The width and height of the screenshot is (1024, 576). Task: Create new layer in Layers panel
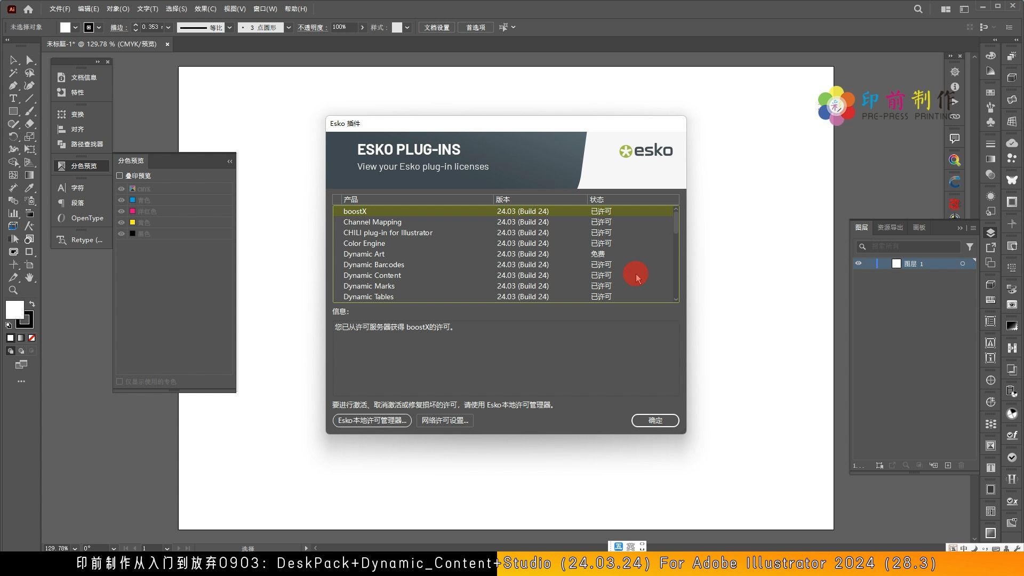(x=948, y=466)
